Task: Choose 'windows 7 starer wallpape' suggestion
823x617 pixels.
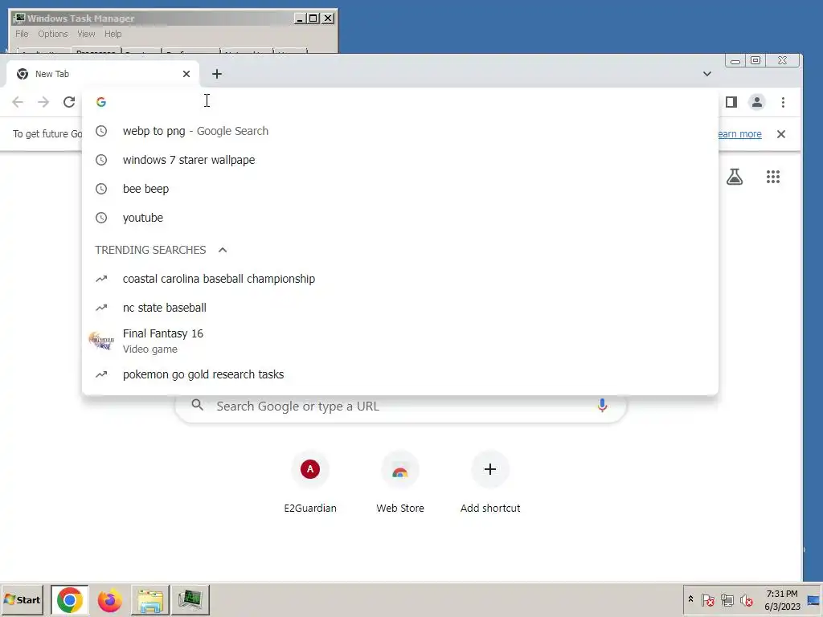Action: coord(400,160)
